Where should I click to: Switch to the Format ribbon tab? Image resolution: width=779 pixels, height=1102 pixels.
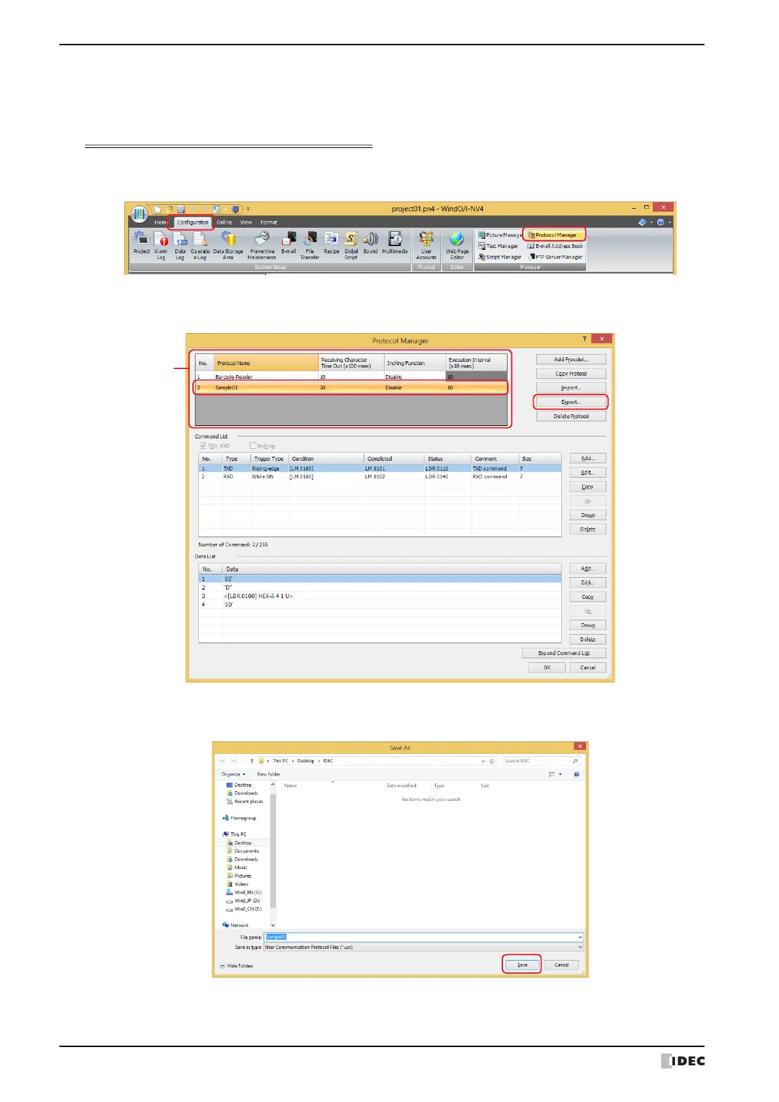[269, 222]
